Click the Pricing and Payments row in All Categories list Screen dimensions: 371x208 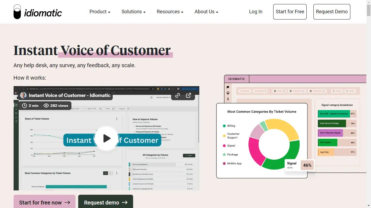(x=162, y=169)
